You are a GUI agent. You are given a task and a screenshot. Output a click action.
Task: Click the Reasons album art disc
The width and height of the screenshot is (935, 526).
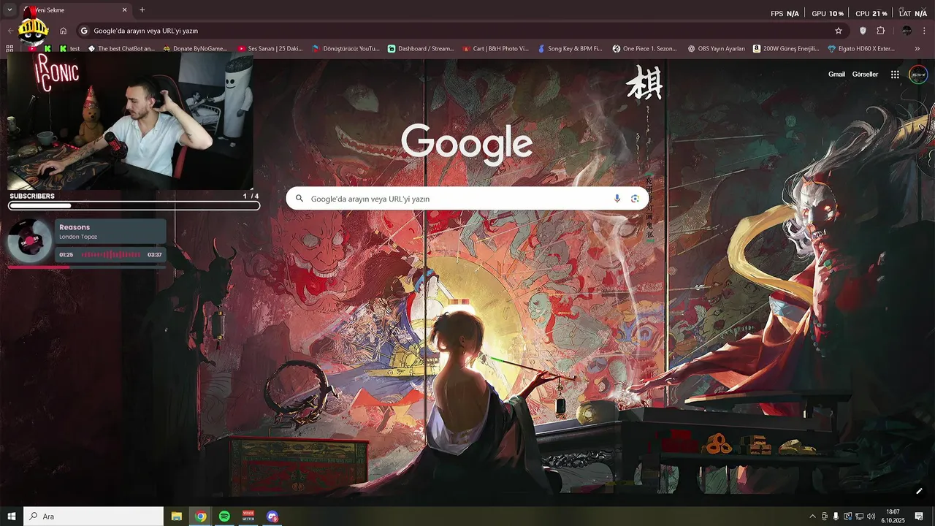click(x=30, y=241)
